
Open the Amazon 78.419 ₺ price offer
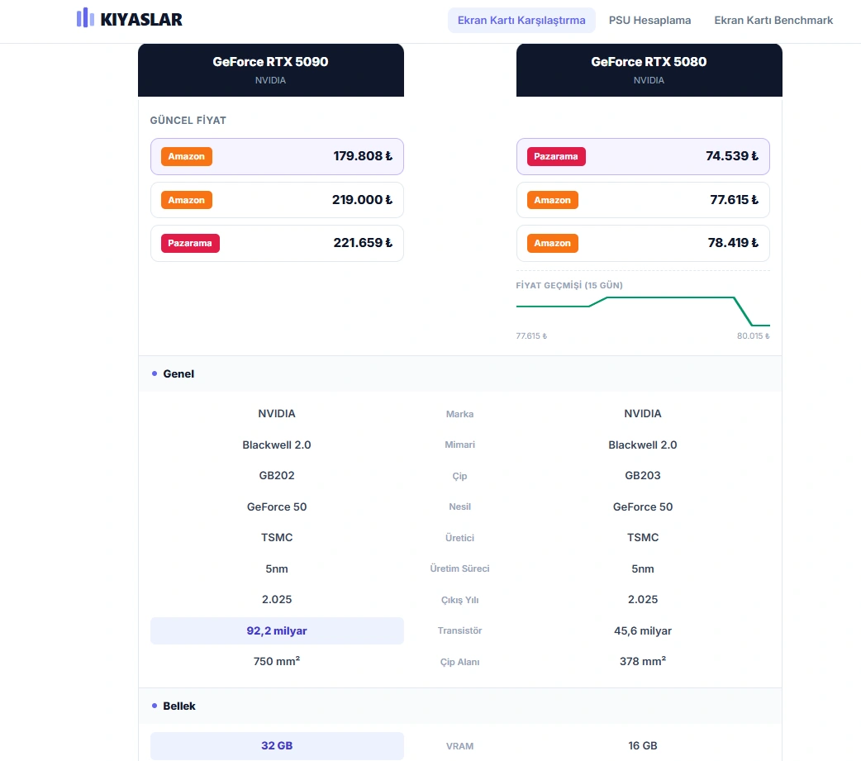[x=643, y=243]
